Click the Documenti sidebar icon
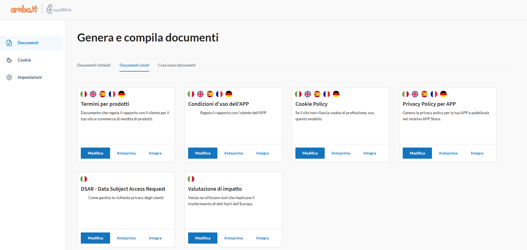The width and height of the screenshot is (527, 250). [x=9, y=43]
